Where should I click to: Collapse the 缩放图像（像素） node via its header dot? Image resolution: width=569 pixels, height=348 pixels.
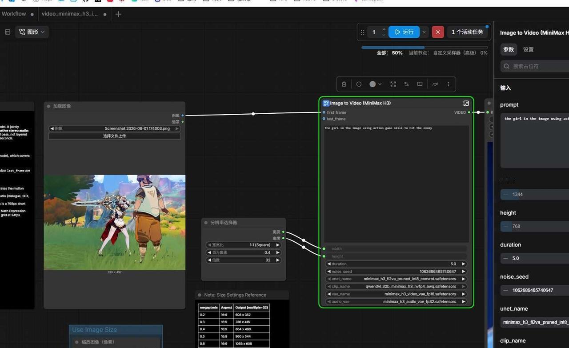77,342
